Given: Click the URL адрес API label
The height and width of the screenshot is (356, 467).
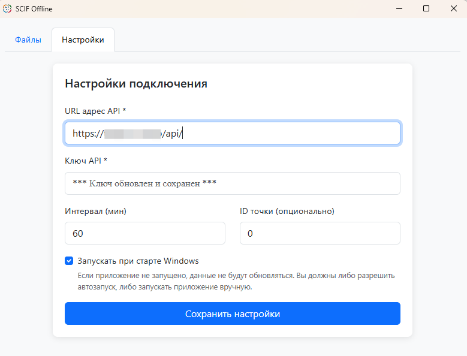Looking at the screenshot, I should pyautogui.click(x=95, y=111).
